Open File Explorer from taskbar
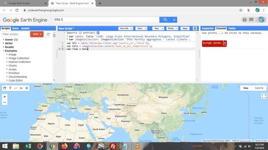 click(x=16, y=146)
